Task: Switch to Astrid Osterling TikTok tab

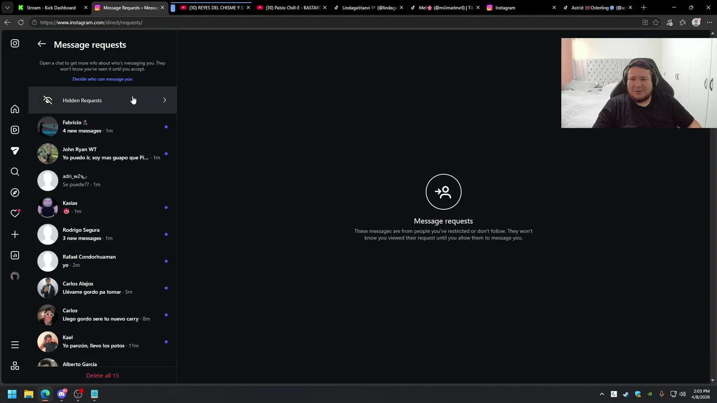Action: tap(598, 8)
